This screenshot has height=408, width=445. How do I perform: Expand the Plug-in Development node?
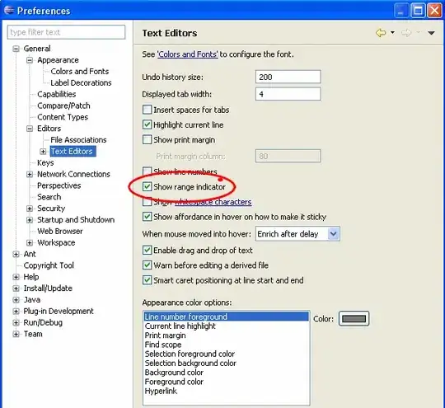tap(16, 312)
